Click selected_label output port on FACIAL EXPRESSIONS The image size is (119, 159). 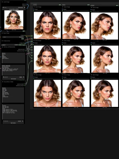coord(25,49)
